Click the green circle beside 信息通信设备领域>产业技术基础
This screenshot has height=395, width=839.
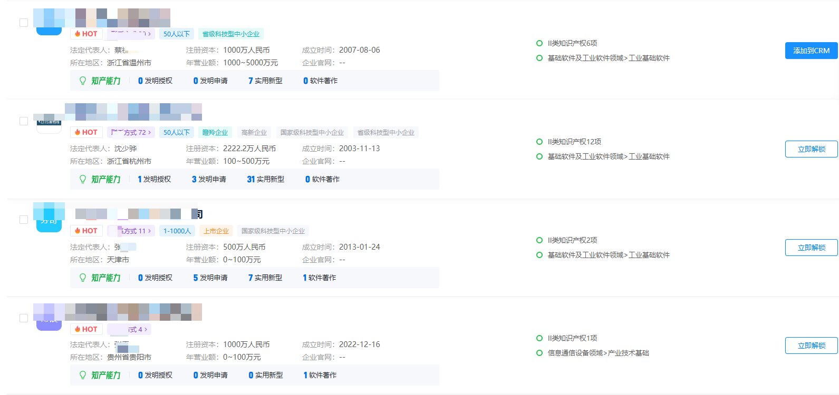pos(539,353)
